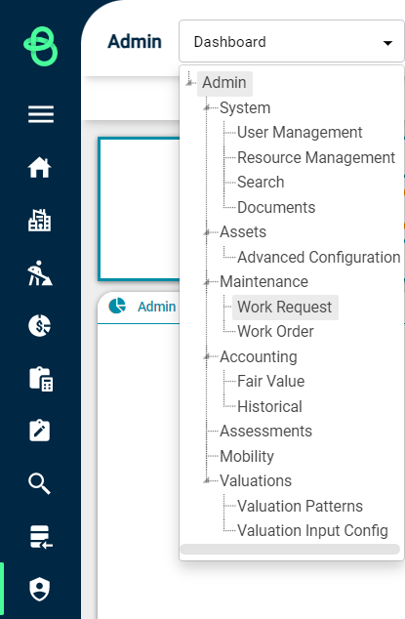
Task: Select Work Request in the tree
Action: pyautogui.click(x=285, y=308)
